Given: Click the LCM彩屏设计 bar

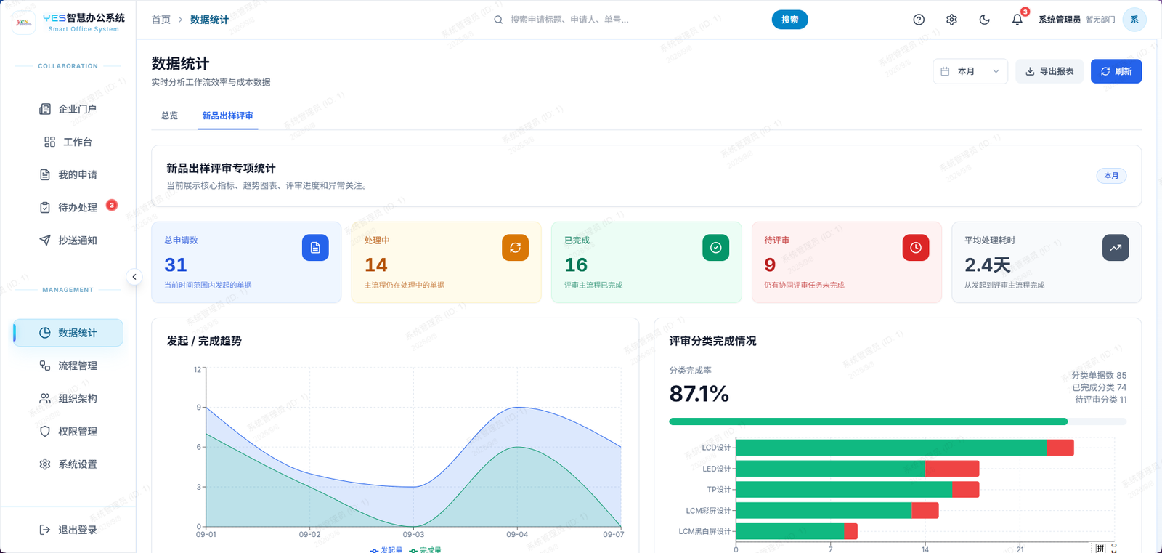Looking at the screenshot, I should [837, 510].
